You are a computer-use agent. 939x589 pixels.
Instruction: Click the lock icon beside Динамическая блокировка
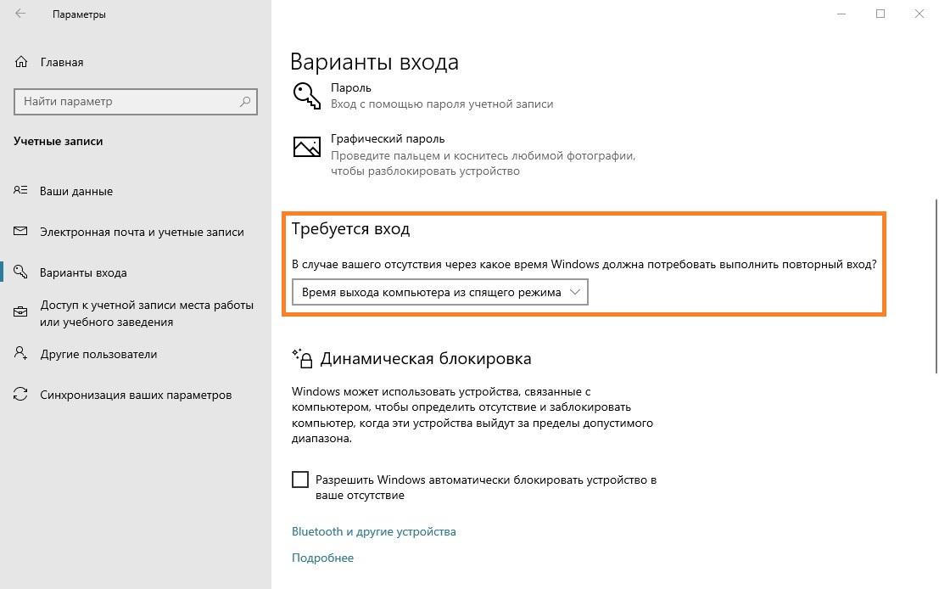(x=303, y=357)
